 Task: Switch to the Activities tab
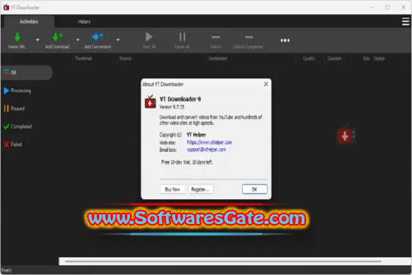[x=29, y=22]
